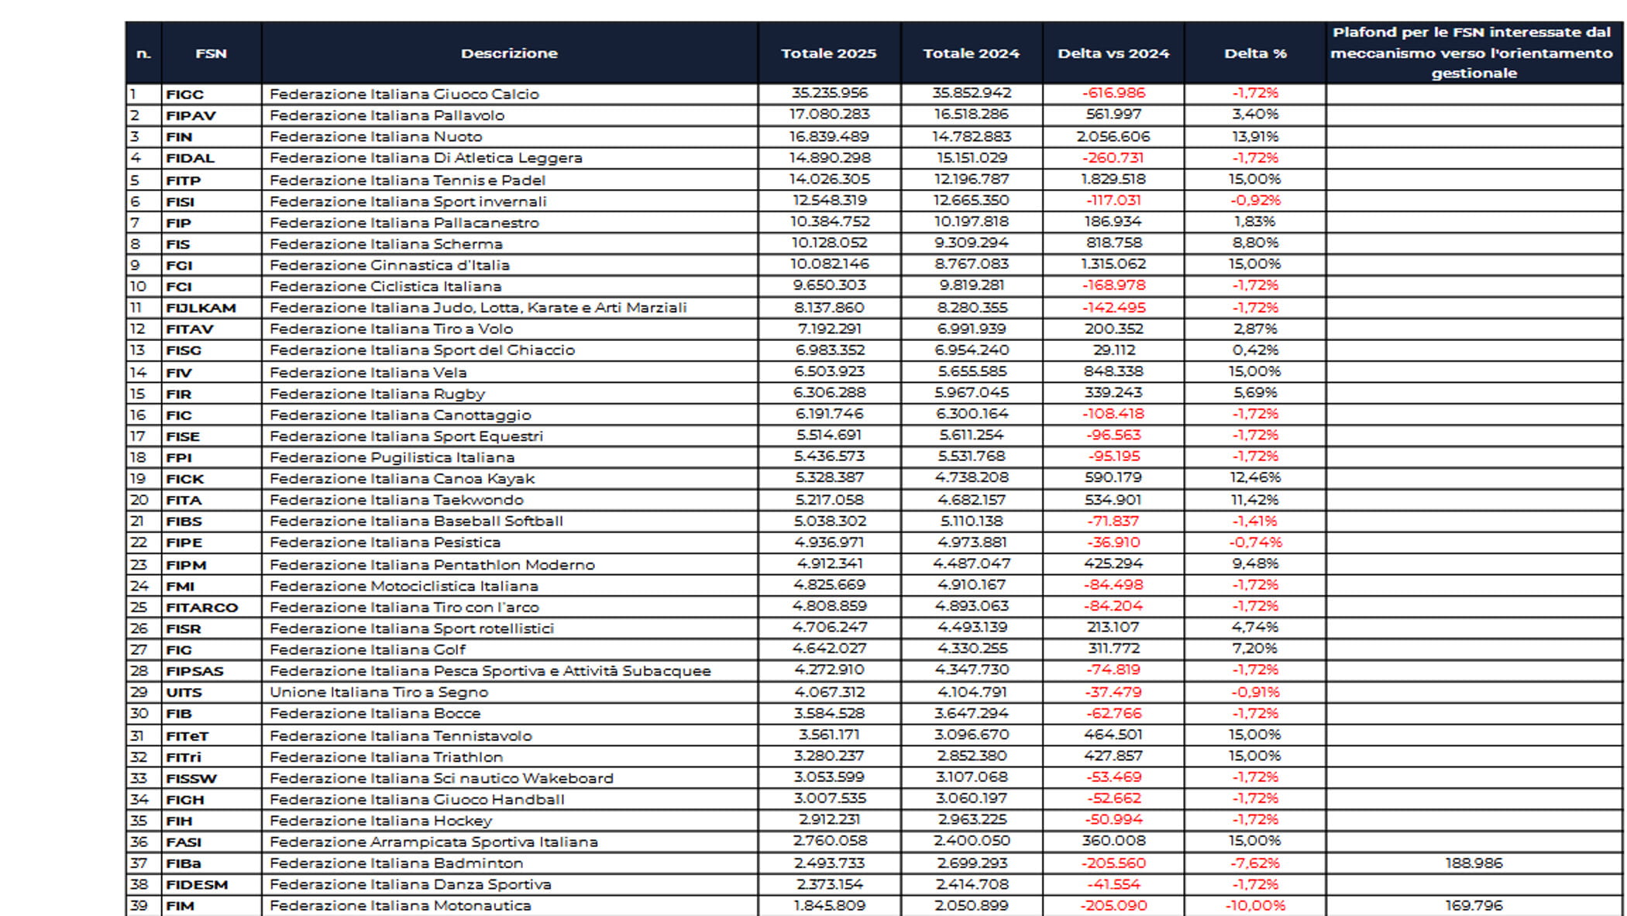Viewport: 1627px width, 916px height.
Task: Click the delta percentage 1,83%
Action: tap(1255, 221)
